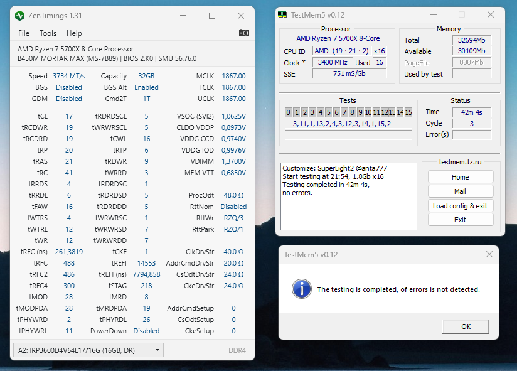This screenshot has width=517, height=371.
Task: Open the Help menu in ZenTimings
Action: tap(74, 33)
